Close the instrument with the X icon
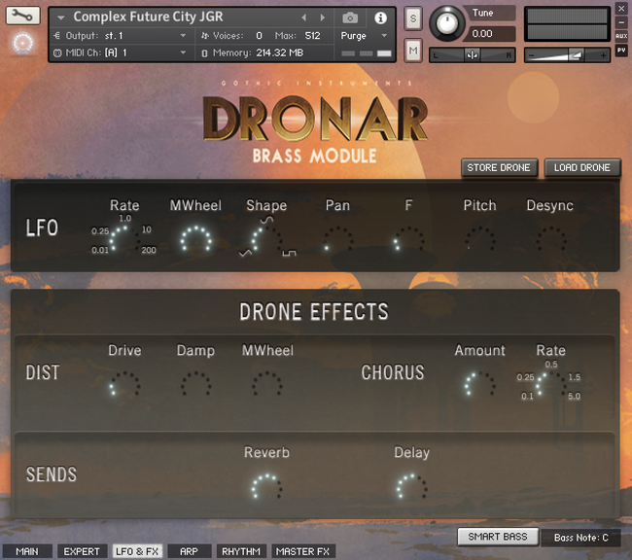This screenshot has width=632, height=560. pyautogui.click(x=621, y=9)
